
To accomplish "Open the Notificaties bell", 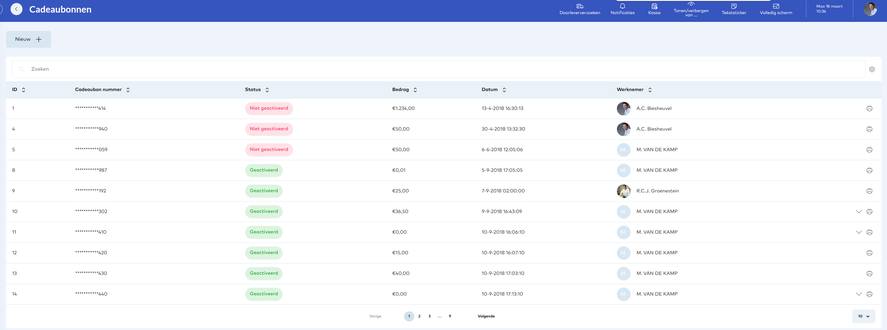I will (622, 9).
